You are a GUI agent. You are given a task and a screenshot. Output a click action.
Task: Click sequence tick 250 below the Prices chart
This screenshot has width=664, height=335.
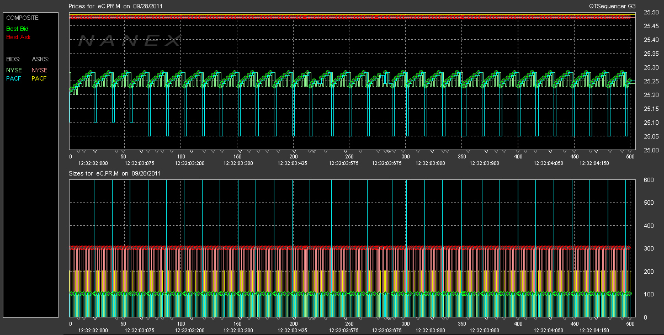coord(349,157)
